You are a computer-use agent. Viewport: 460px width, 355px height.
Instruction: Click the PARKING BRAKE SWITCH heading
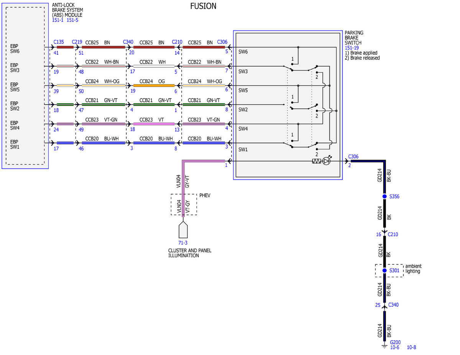[x=354, y=38]
